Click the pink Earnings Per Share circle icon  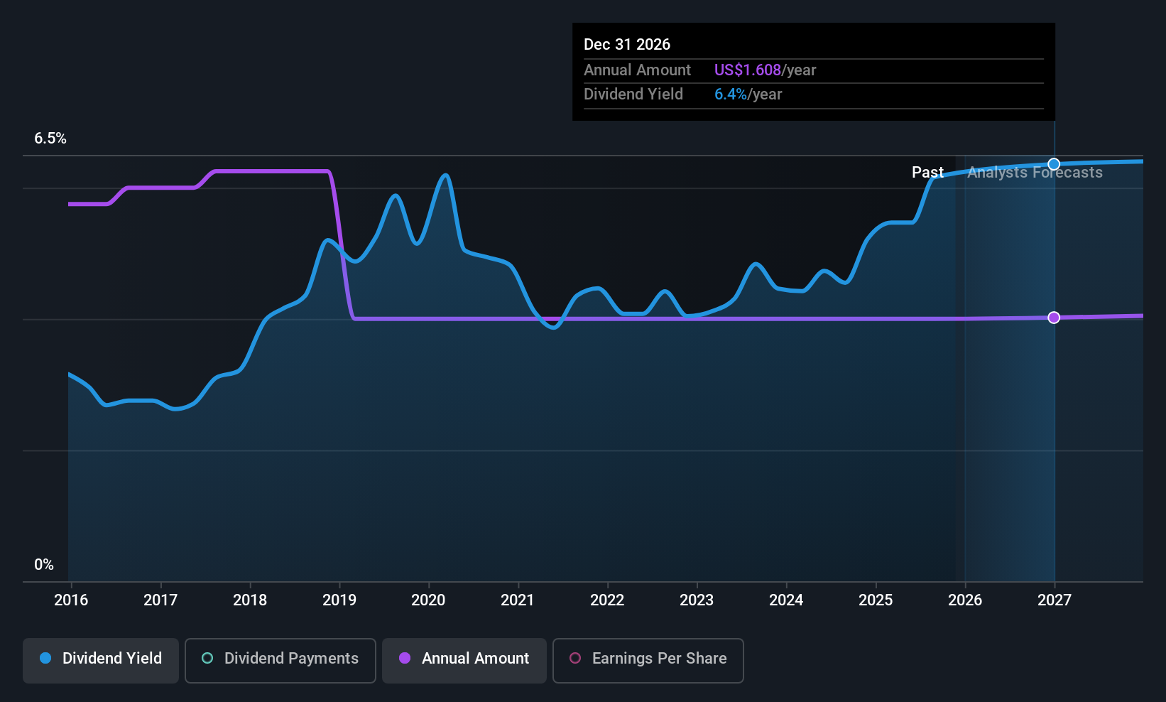tap(575, 659)
